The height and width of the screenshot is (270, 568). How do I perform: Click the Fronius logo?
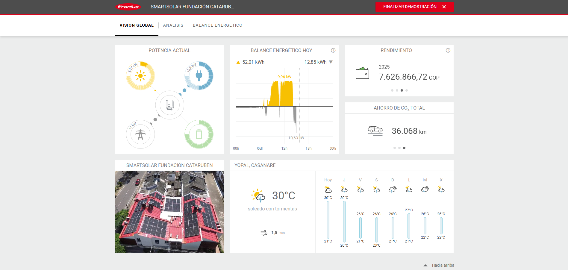point(128,7)
